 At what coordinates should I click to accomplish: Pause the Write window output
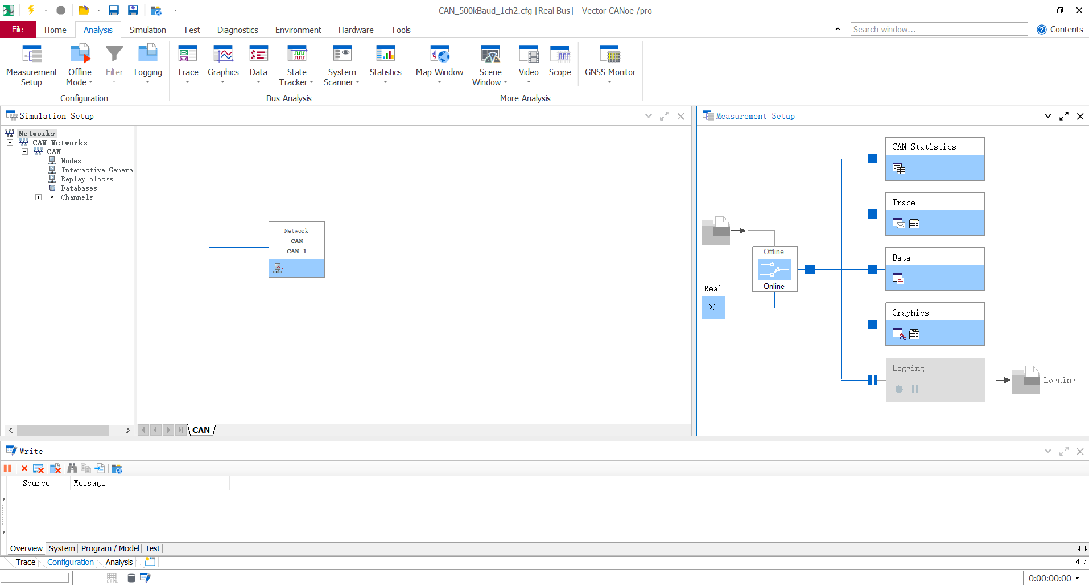pos(7,468)
